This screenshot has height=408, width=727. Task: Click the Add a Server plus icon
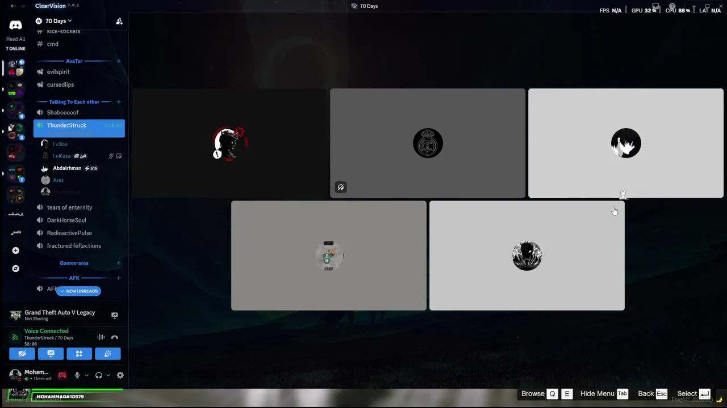[x=15, y=250]
